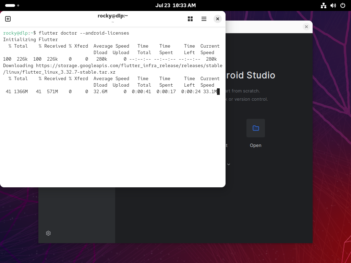Close the terminal window
351x263 pixels.
coord(218,19)
